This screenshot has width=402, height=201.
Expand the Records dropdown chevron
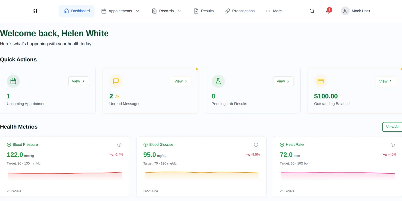[x=179, y=11]
